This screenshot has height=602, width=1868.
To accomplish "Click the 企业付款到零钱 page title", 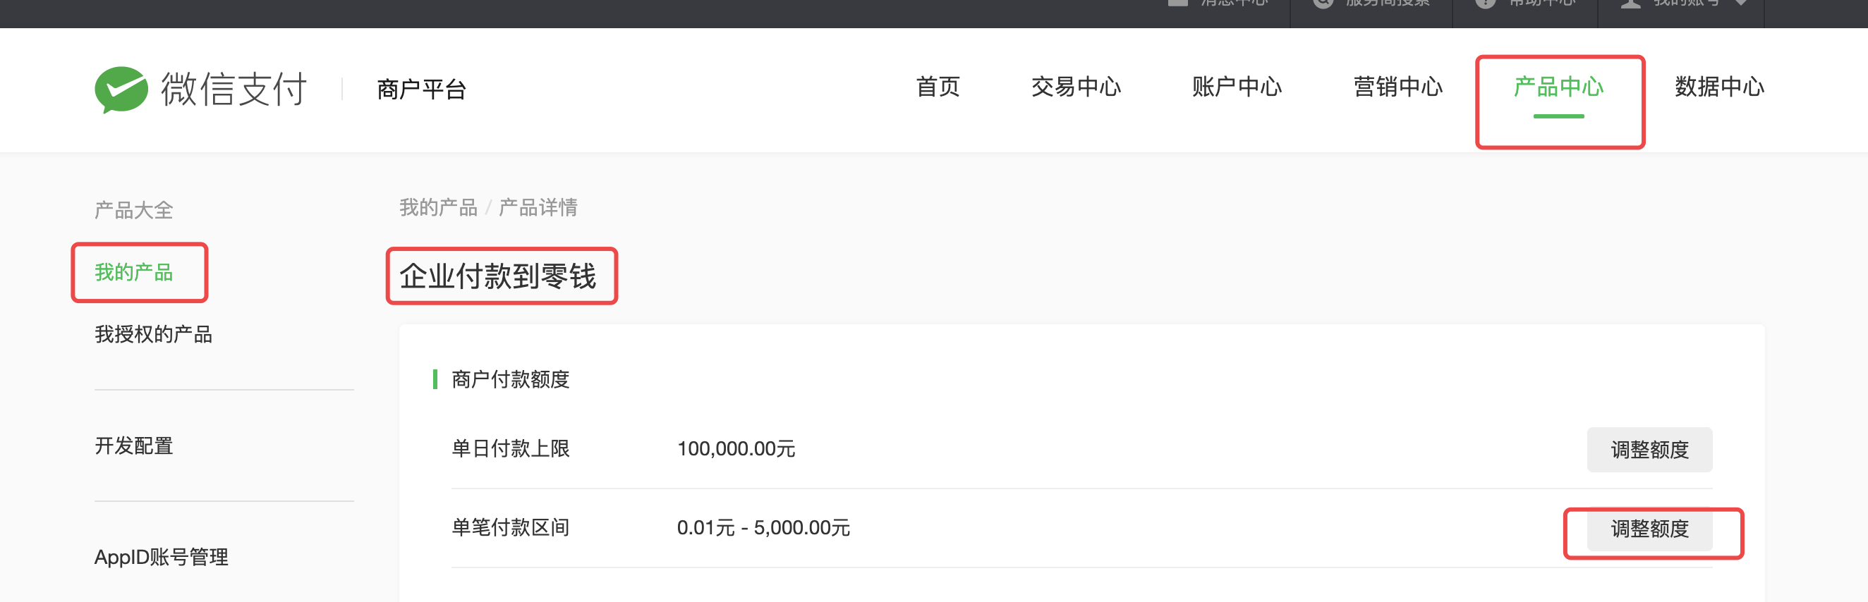I will (498, 276).
